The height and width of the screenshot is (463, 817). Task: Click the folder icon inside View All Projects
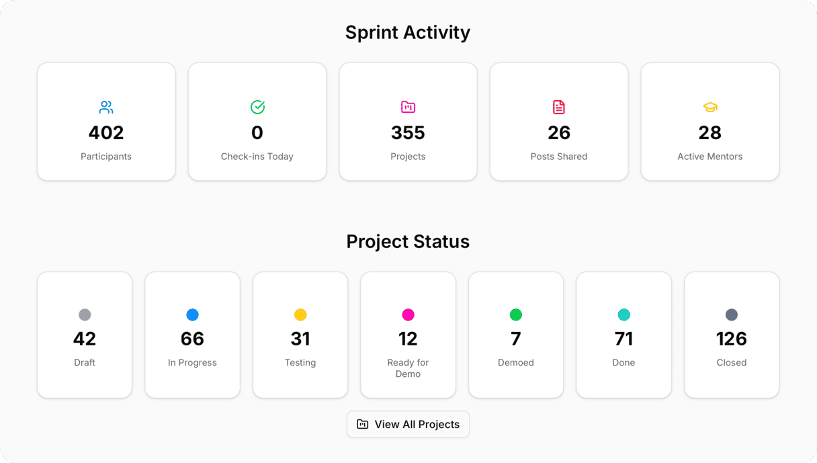tap(362, 424)
